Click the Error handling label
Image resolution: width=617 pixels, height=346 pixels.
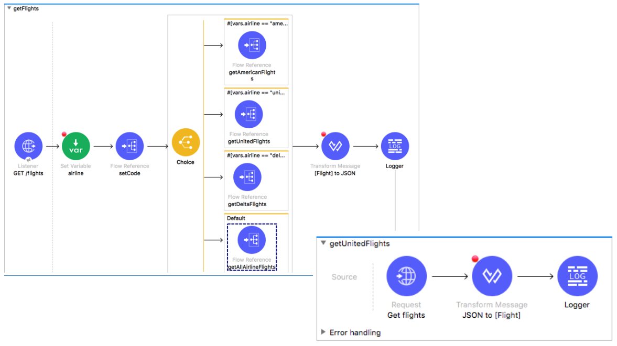tap(355, 332)
